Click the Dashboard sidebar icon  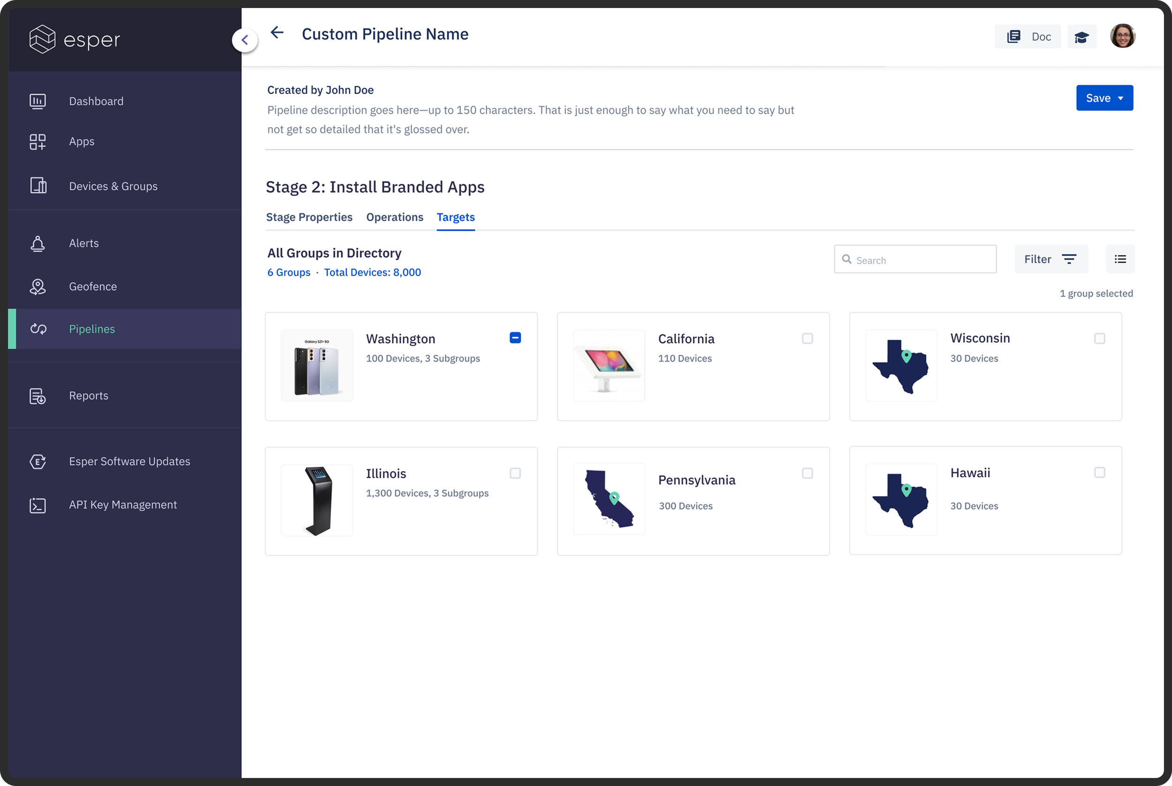pyautogui.click(x=38, y=101)
